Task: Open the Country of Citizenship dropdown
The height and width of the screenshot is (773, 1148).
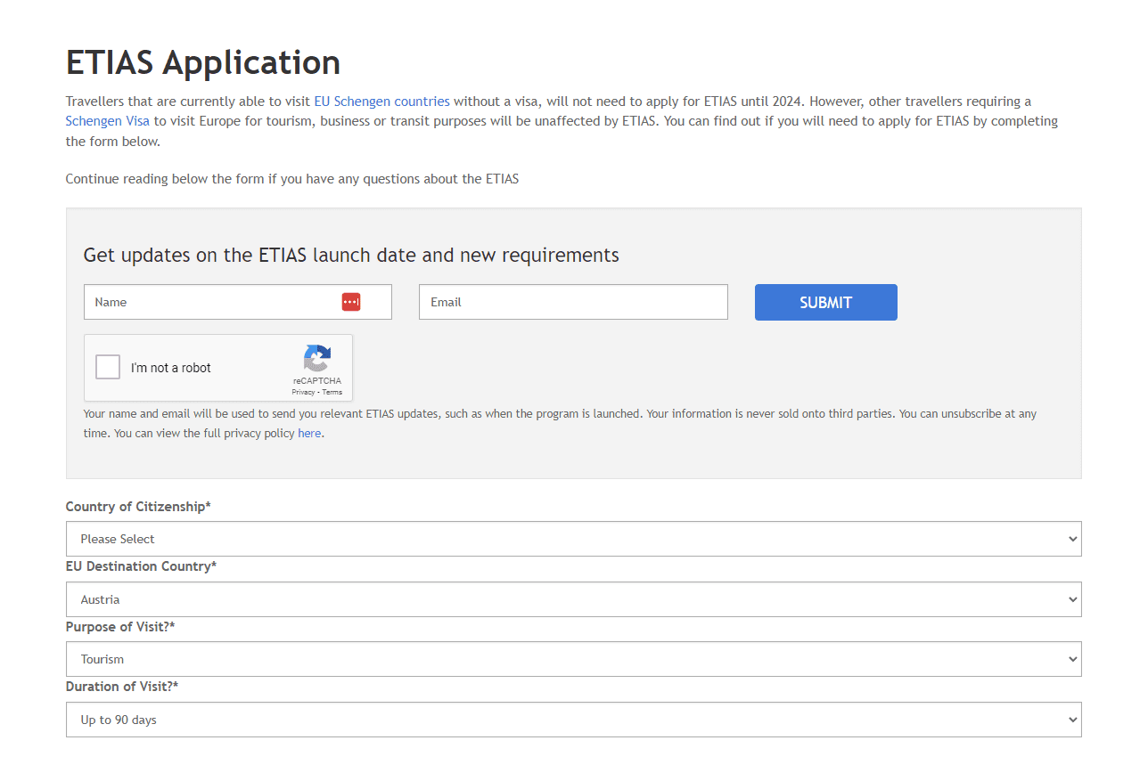Action: coord(573,539)
